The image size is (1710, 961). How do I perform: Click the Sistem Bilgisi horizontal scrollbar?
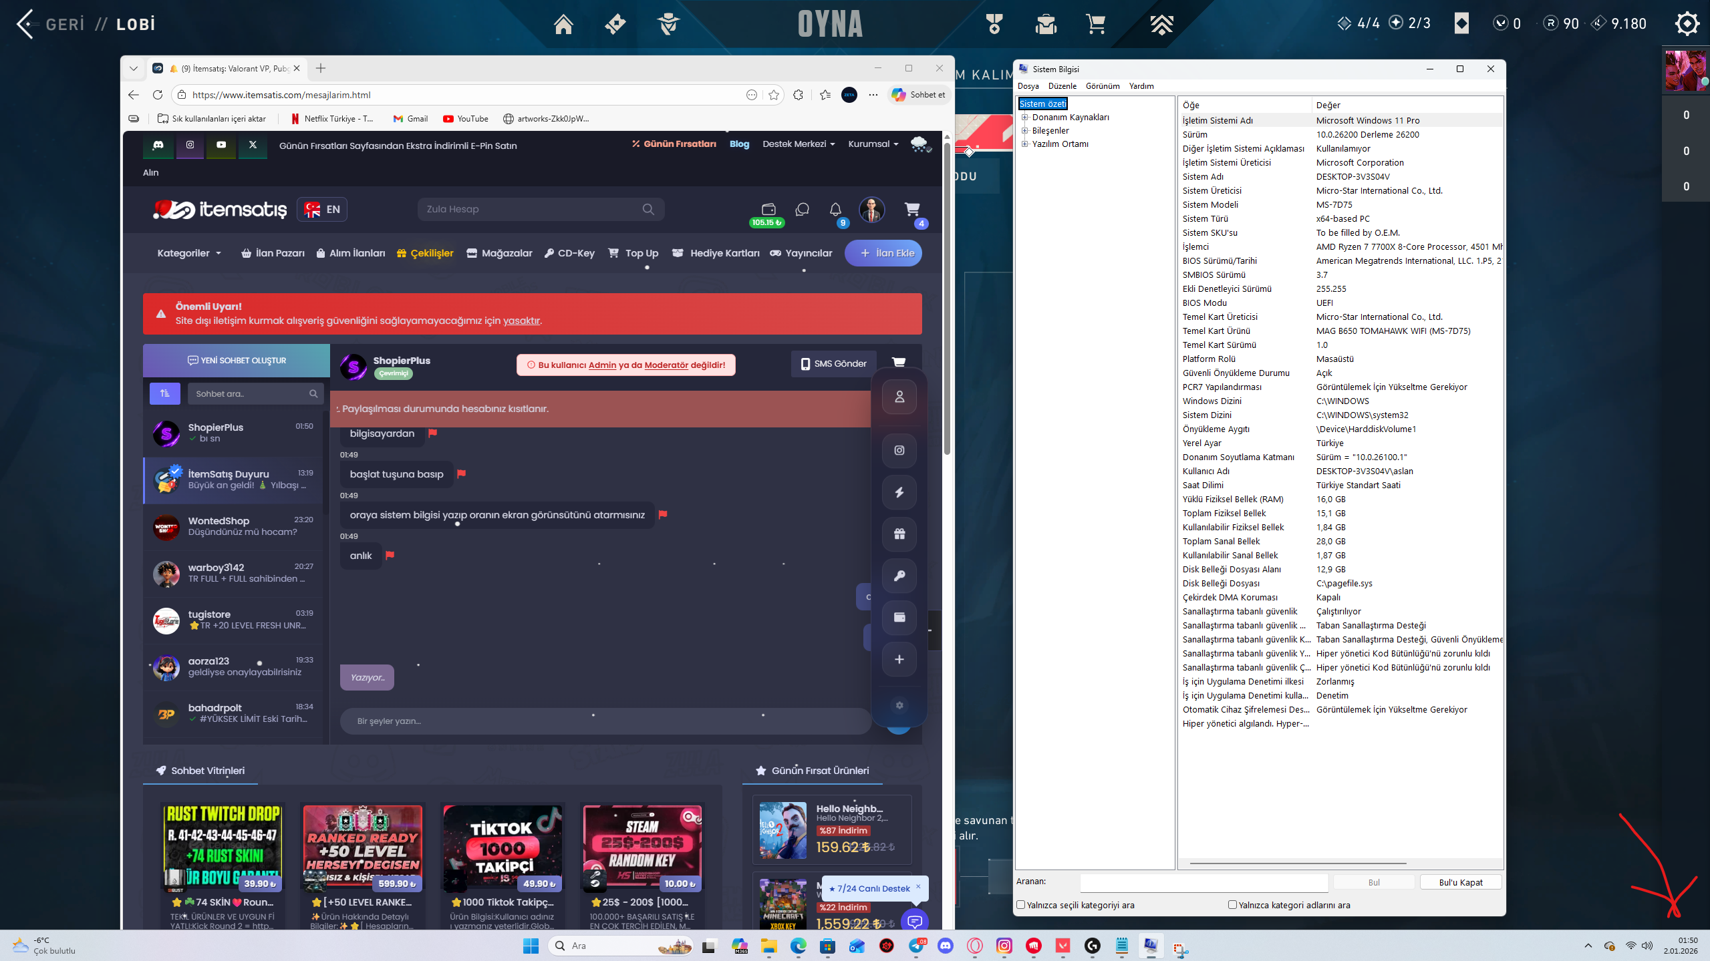(1298, 863)
